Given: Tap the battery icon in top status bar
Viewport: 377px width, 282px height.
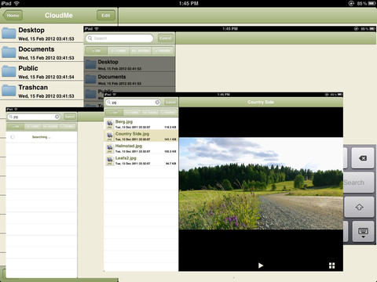Looking at the screenshot, I should [372, 3].
